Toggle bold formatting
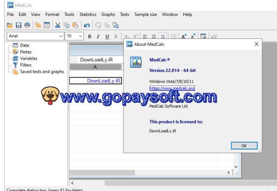This screenshot has width=277, height=191. click(90, 36)
